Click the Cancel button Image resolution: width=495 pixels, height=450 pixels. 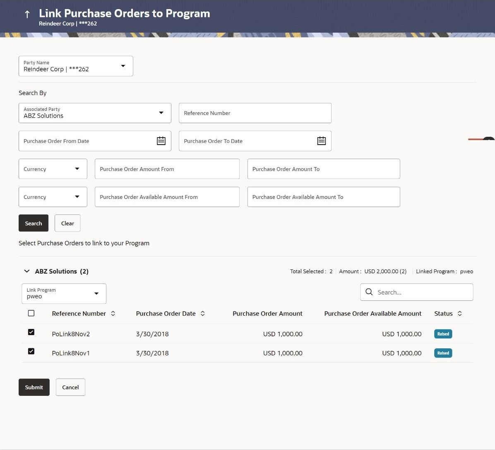tap(70, 387)
